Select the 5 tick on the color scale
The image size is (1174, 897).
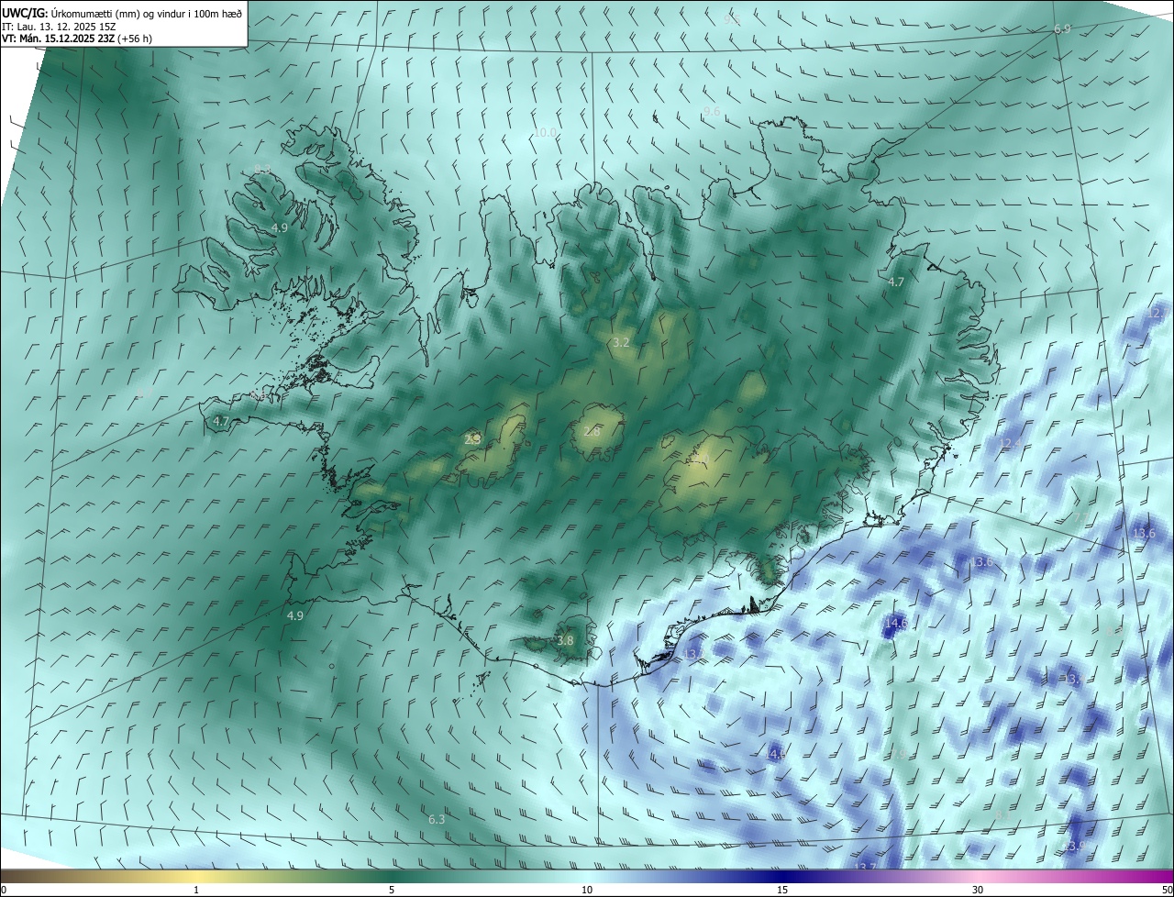(392, 890)
